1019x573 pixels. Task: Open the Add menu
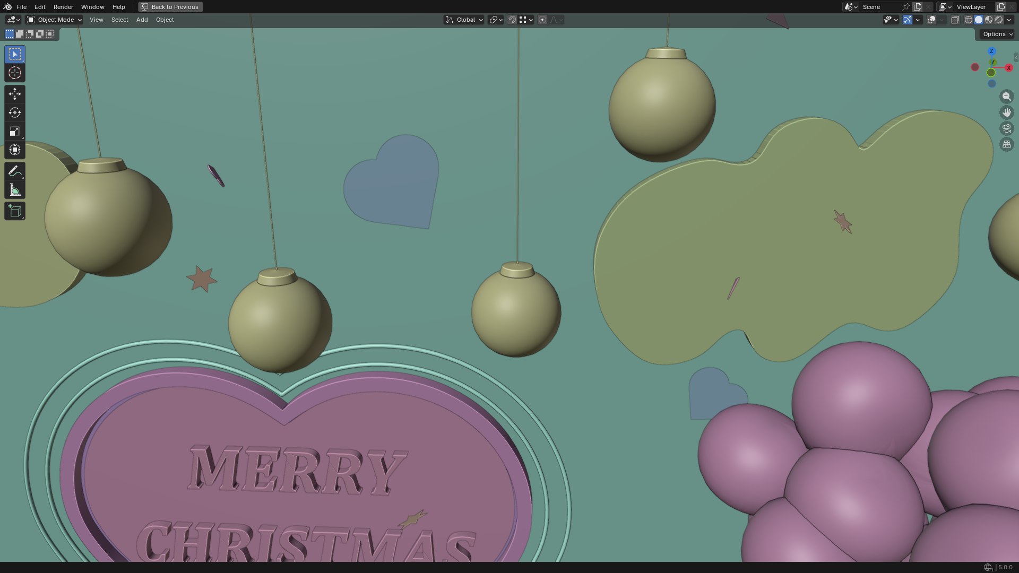[142, 20]
